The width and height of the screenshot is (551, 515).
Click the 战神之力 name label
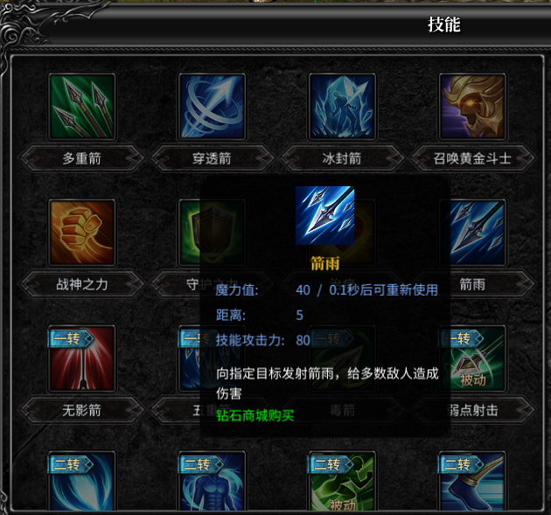[82, 284]
